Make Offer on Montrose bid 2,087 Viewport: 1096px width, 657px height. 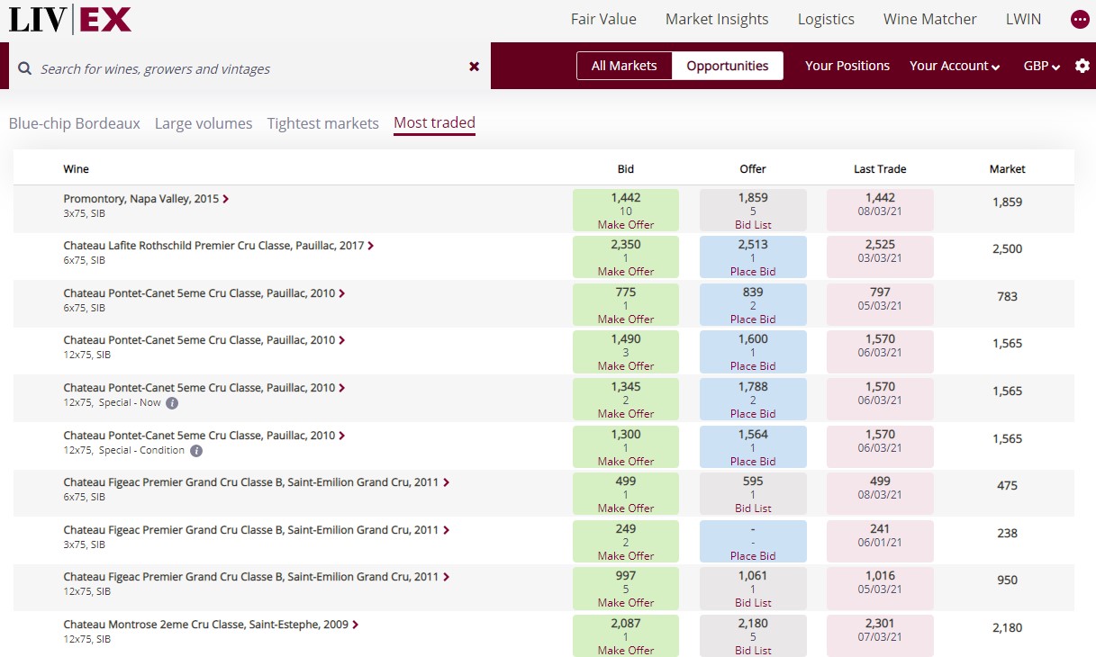626,650
